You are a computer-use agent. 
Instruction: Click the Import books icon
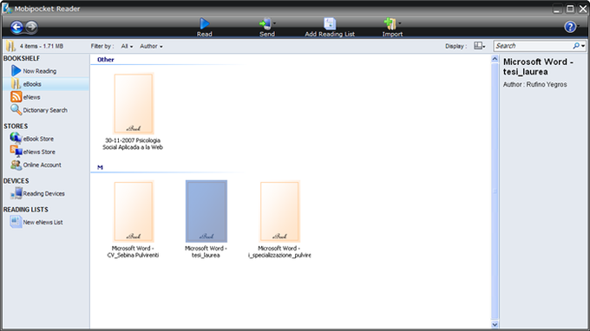point(390,23)
